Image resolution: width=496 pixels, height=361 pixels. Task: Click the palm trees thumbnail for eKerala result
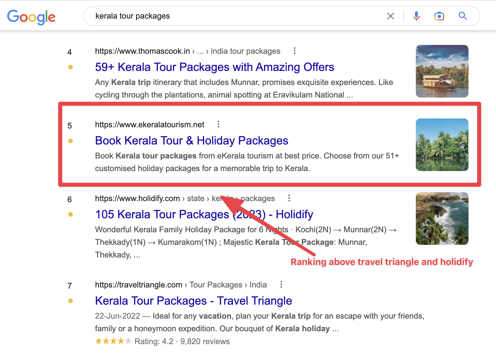click(x=442, y=145)
